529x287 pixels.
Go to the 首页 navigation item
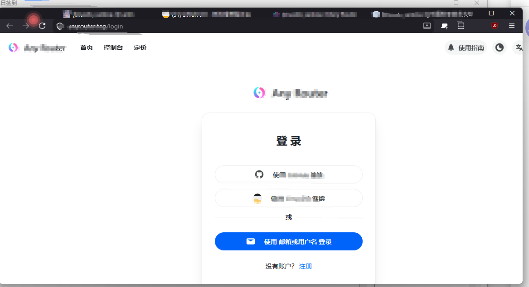(x=87, y=47)
